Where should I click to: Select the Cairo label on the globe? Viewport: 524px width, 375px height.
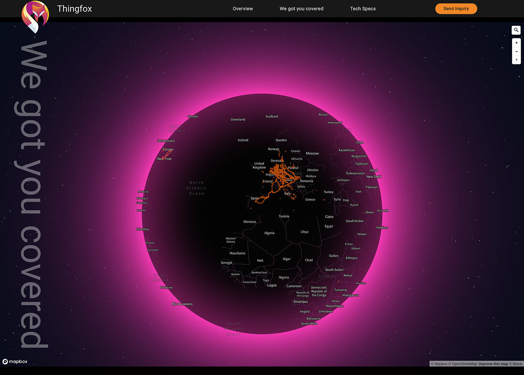point(329,217)
